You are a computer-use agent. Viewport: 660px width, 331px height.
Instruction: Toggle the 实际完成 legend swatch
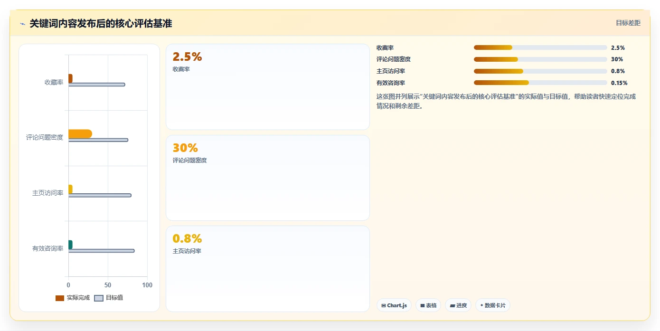pyautogui.click(x=60, y=298)
